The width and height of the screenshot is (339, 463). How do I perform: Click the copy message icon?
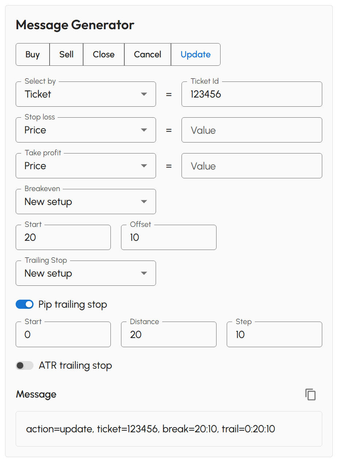310,394
